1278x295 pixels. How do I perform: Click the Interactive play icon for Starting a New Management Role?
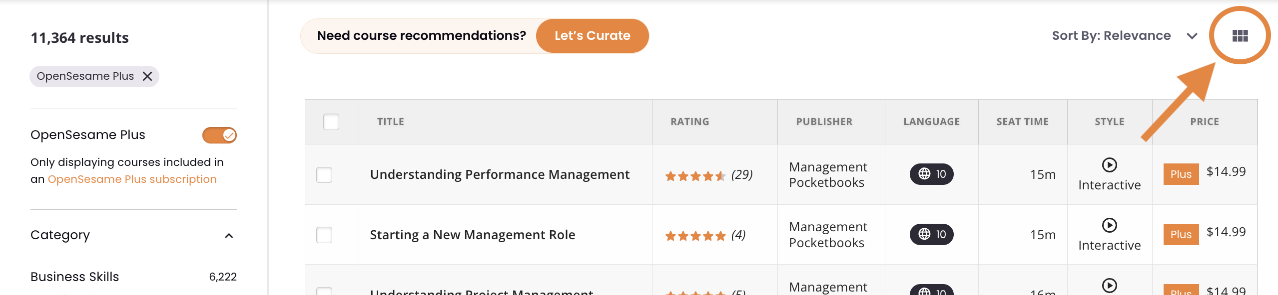pos(1109,225)
